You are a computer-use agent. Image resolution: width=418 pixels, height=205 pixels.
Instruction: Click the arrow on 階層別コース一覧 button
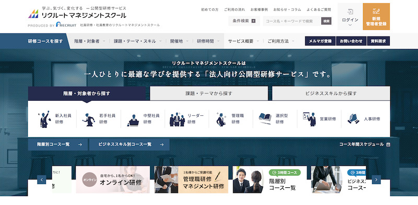click(x=80, y=144)
